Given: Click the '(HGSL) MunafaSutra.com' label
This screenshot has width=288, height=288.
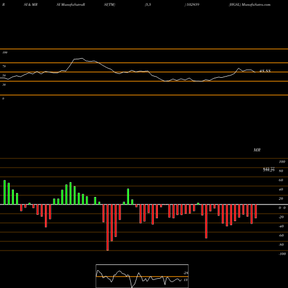Looking at the screenshot, I should click(249, 5).
